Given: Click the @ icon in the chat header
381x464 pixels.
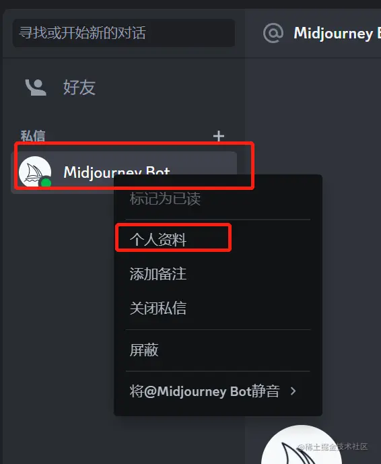Looking at the screenshot, I should click(273, 33).
